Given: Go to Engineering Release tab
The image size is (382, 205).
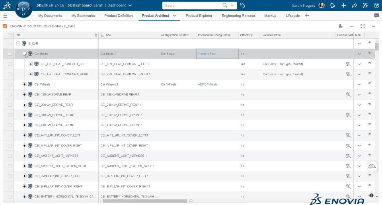Looking at the screenshot, I should (238, 16).
